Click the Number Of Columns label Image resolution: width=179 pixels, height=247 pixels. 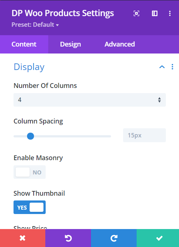(x=45, y=86)
